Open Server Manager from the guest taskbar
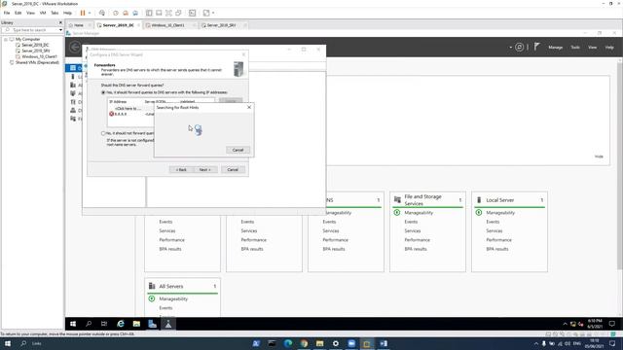The height and width of the screenshot is (350, 623). point(152,324)
